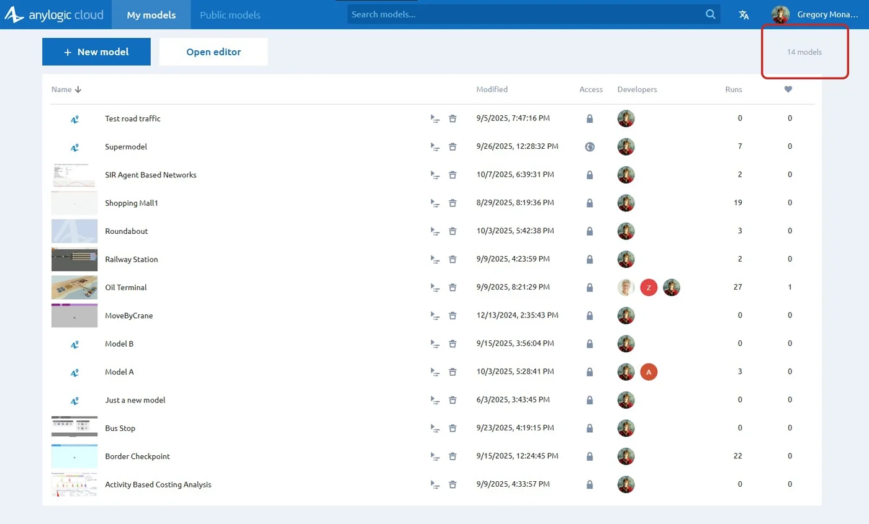Click run icon for Border Checkpoint

(x=435, y=456)
